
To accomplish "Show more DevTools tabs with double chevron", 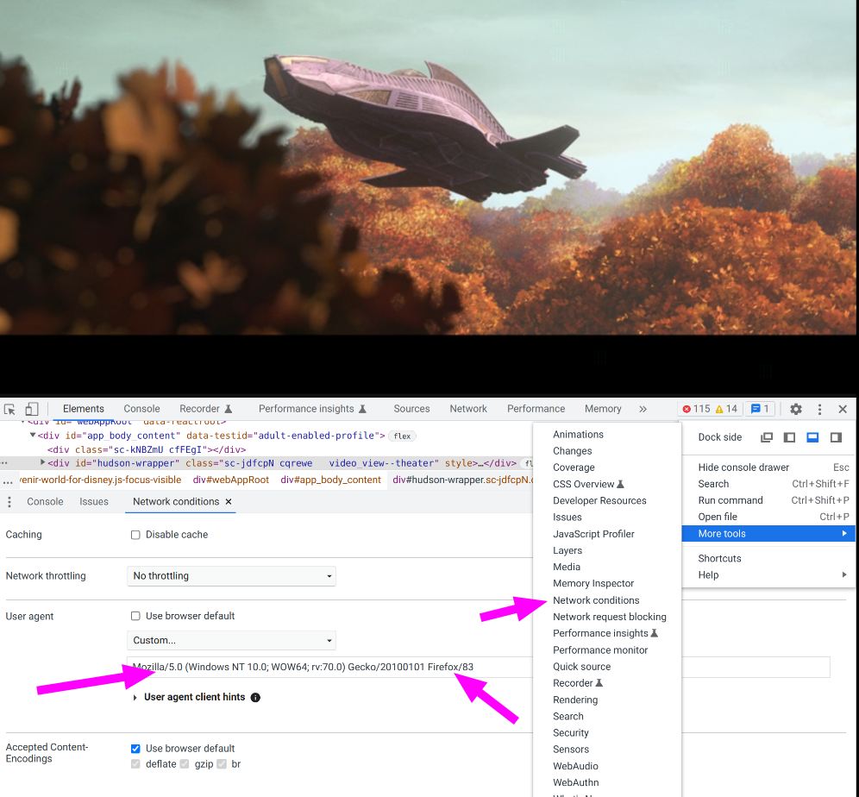I will (x=643, y=409).
